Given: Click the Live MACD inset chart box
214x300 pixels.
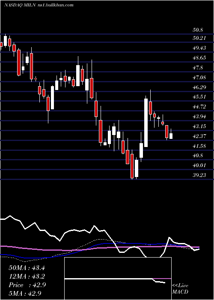Looking at the screenshot, I should coord(118,279).
